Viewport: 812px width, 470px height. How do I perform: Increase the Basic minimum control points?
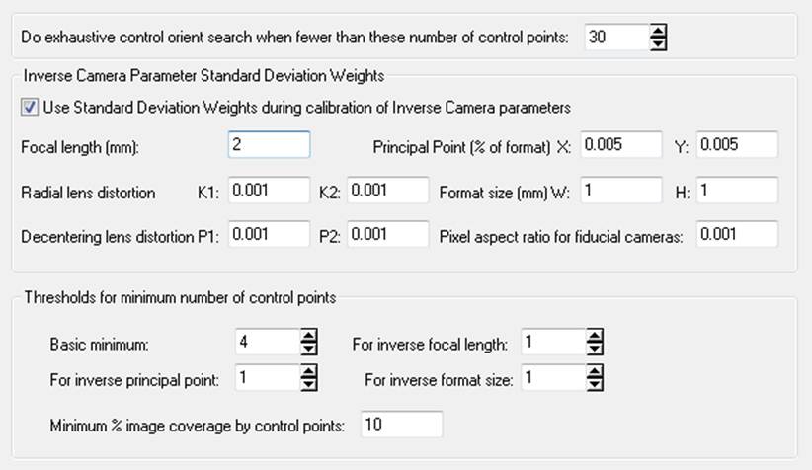tap(309, 338)
